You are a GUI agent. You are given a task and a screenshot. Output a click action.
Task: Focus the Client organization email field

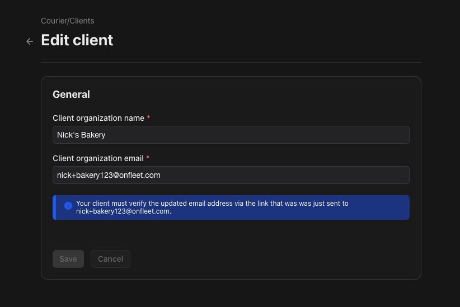(231, 175)
